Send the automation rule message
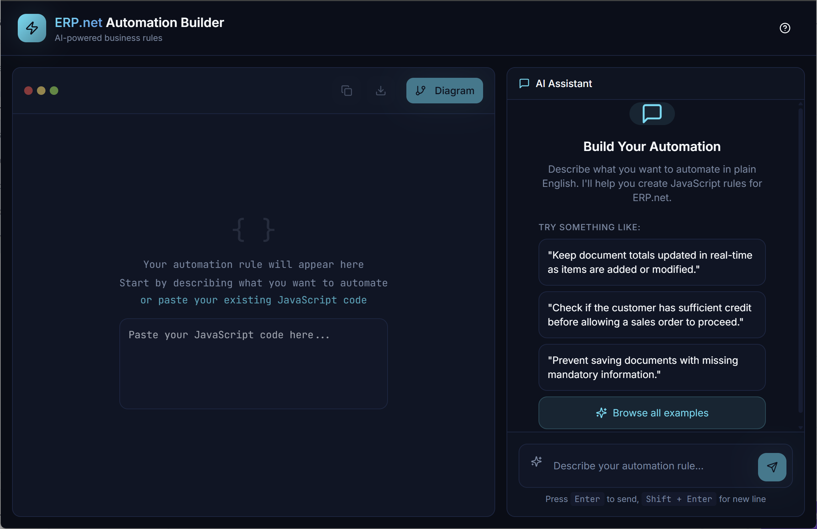The width and height of the screenshot is (817, 529). pyautogui.click(x=772, y=467)
